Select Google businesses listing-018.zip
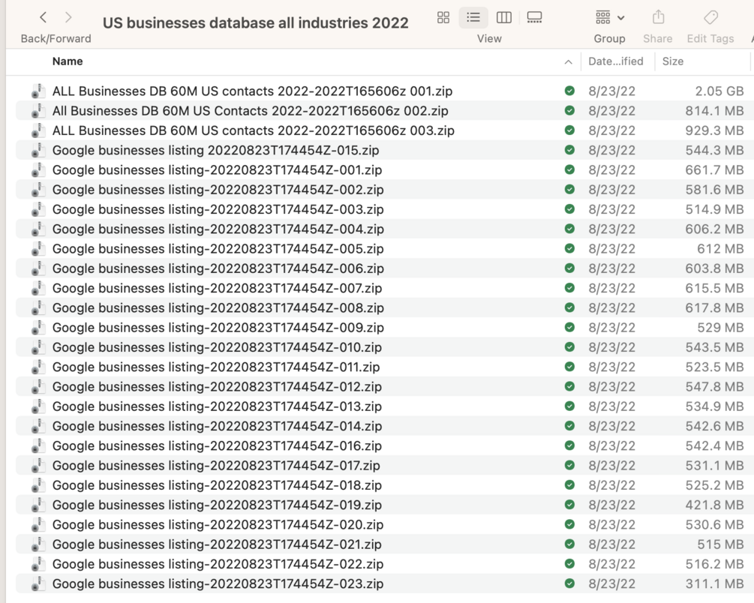This screenshot has height=603, width=754. 217,486
